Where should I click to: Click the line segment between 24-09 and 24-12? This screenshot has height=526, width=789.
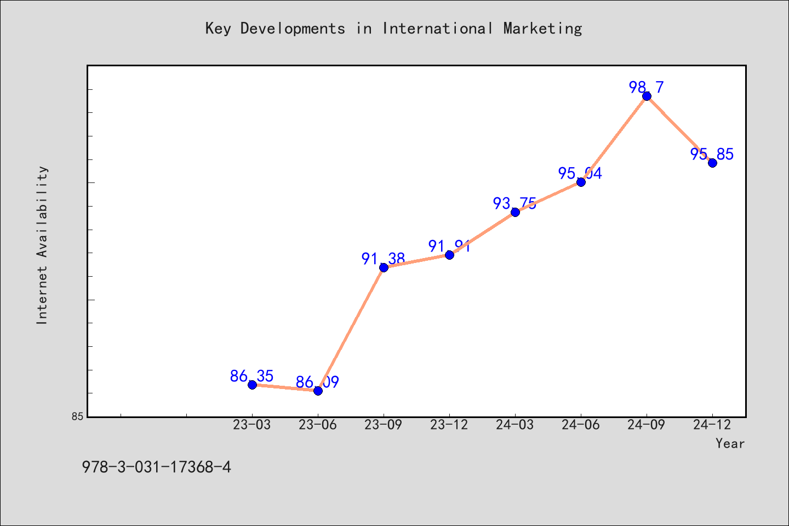679,129
